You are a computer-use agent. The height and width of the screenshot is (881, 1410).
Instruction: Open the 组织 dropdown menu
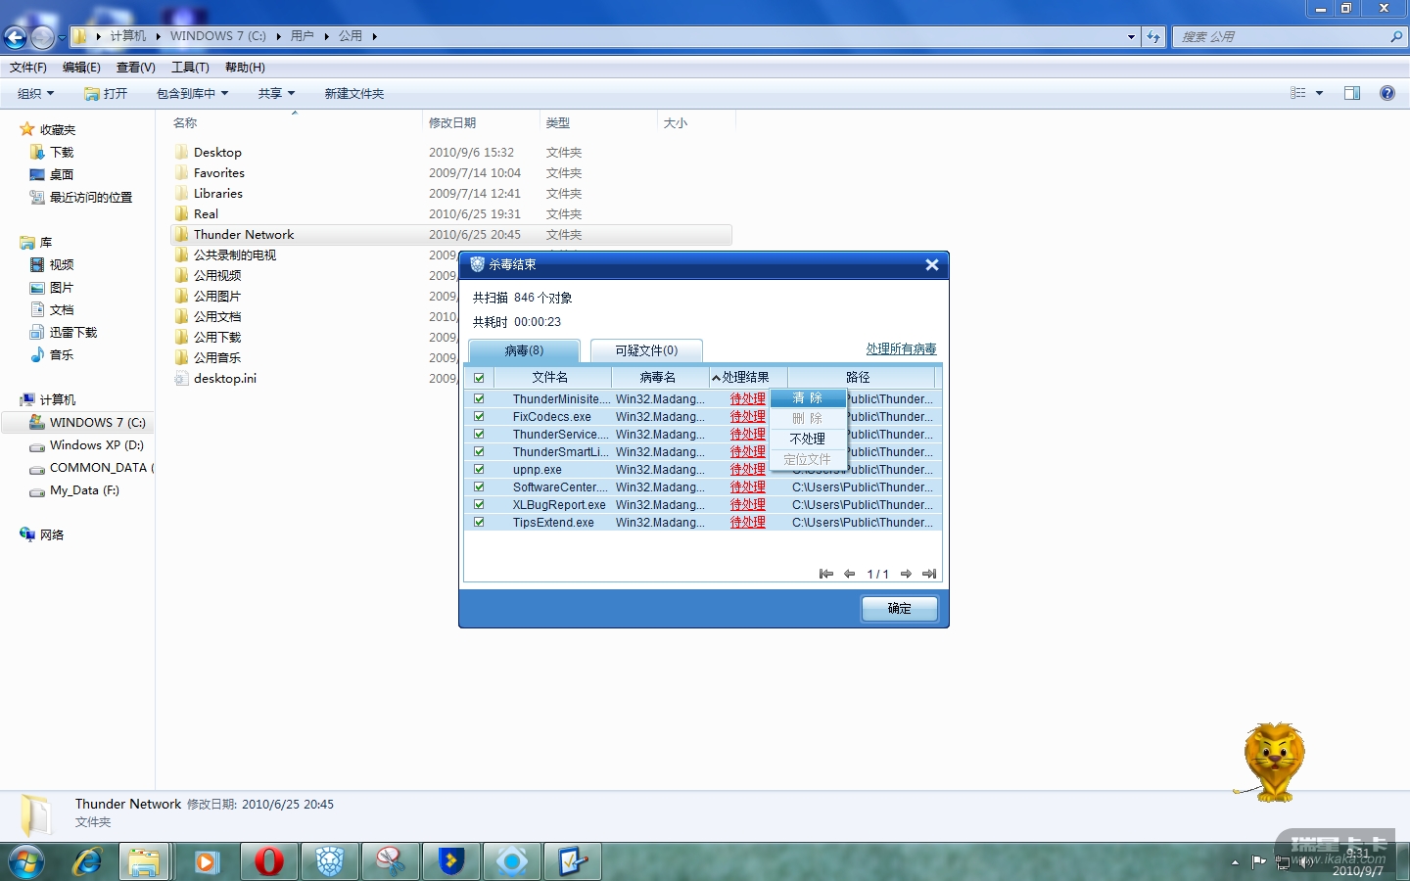click(35, 93)
